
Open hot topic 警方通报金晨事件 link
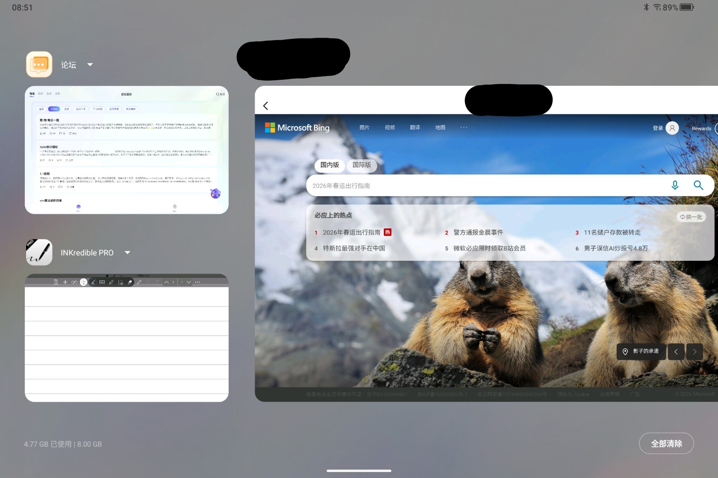click(477, 232)
